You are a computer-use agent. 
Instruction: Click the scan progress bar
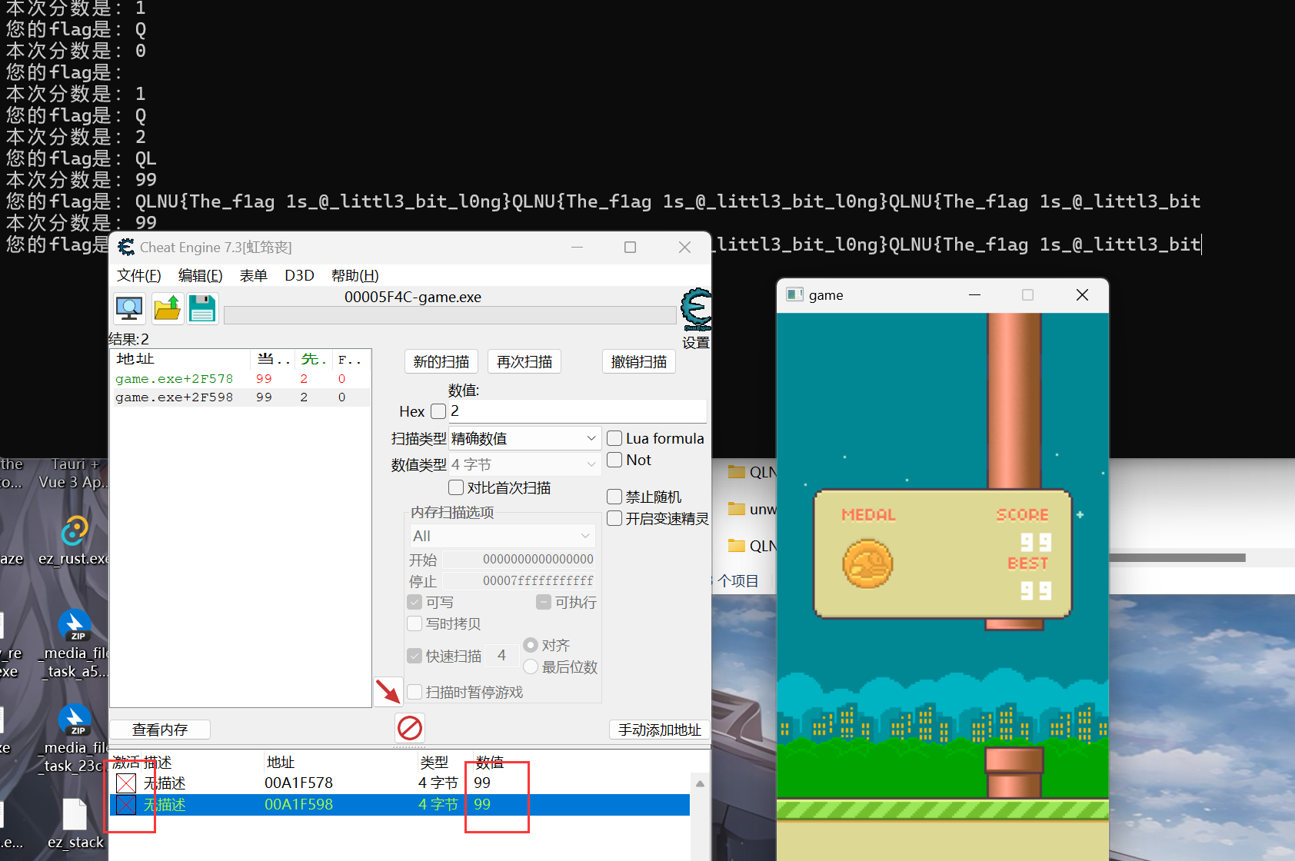(x=450, y=315)
